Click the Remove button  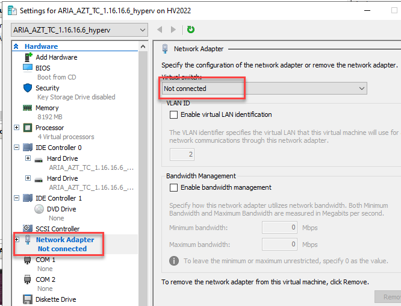pyautogui.click(x=388, y=297)
